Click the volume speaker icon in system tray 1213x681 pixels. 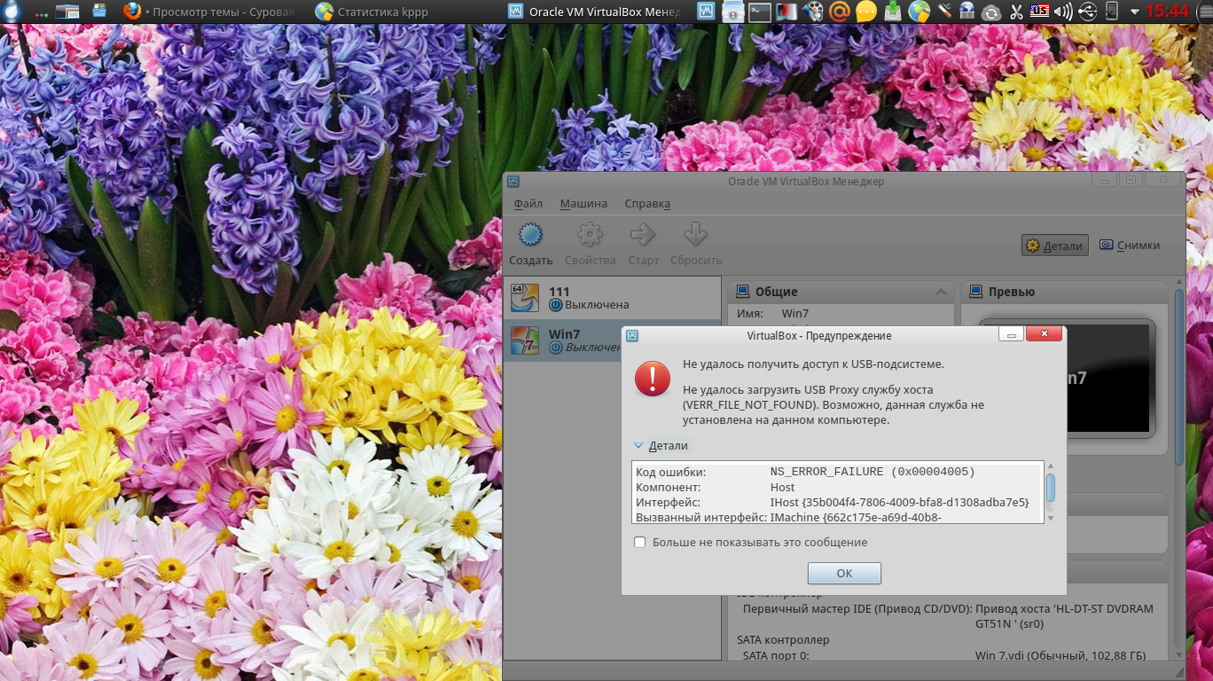click(1062, 12)
